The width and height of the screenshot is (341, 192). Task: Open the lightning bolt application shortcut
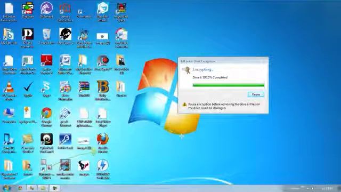103,170
